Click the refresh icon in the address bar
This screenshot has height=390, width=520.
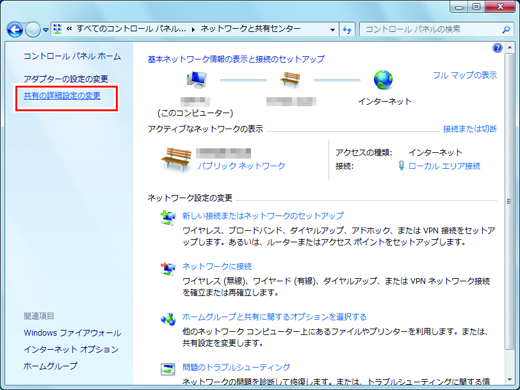(x=346, y=29)
